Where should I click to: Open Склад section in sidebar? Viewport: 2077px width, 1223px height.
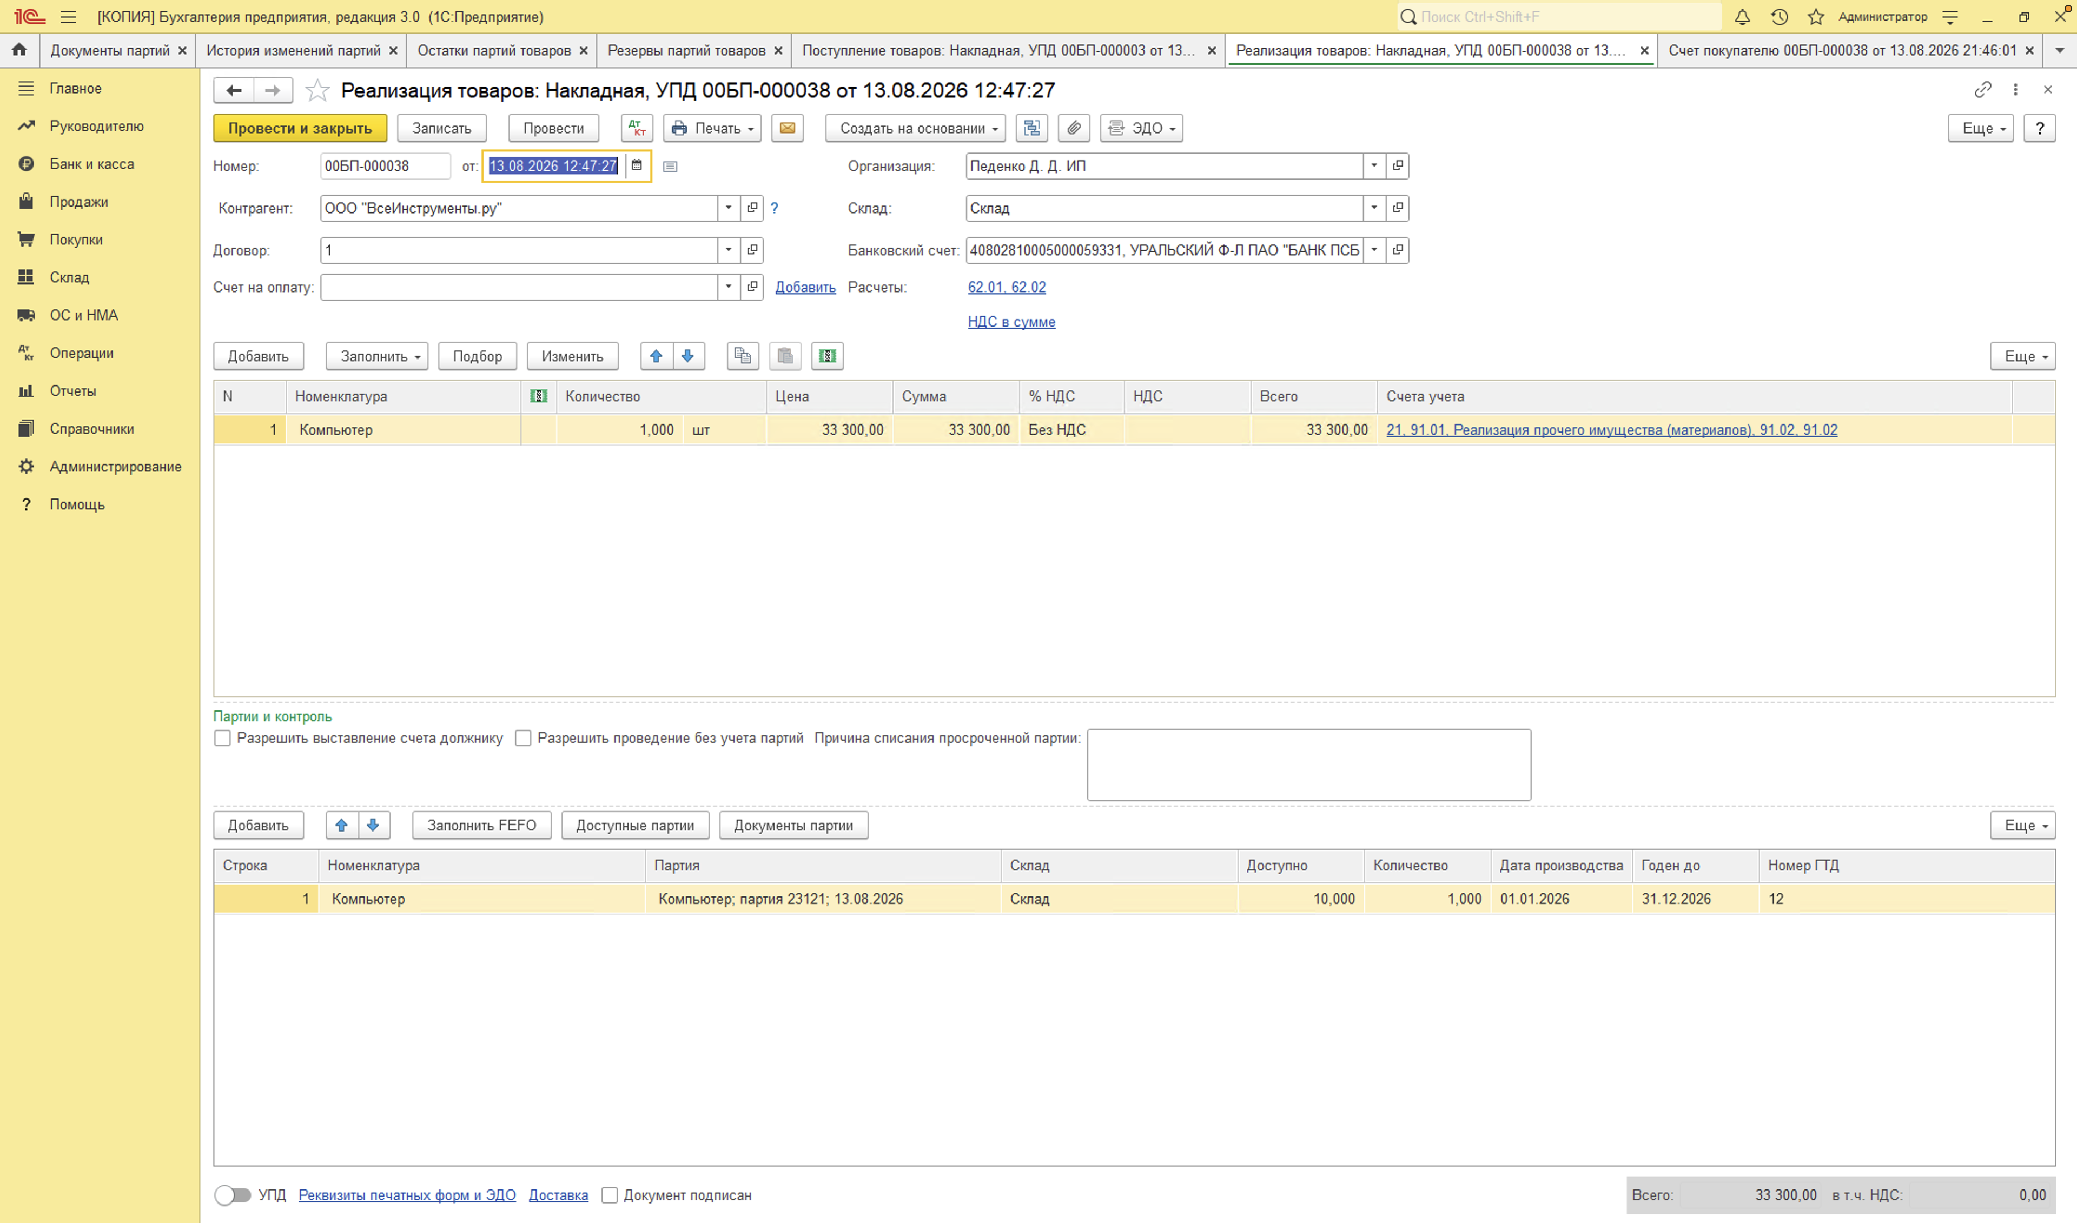69,278
